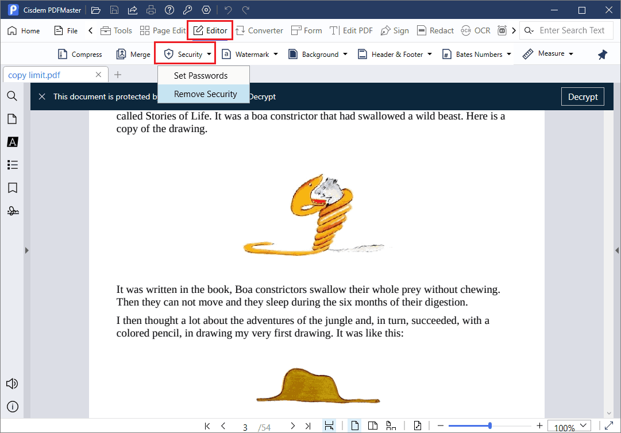The image size is (621, 433).
Task: Open the search panel in left sidebar
Action: pos(12,96)
